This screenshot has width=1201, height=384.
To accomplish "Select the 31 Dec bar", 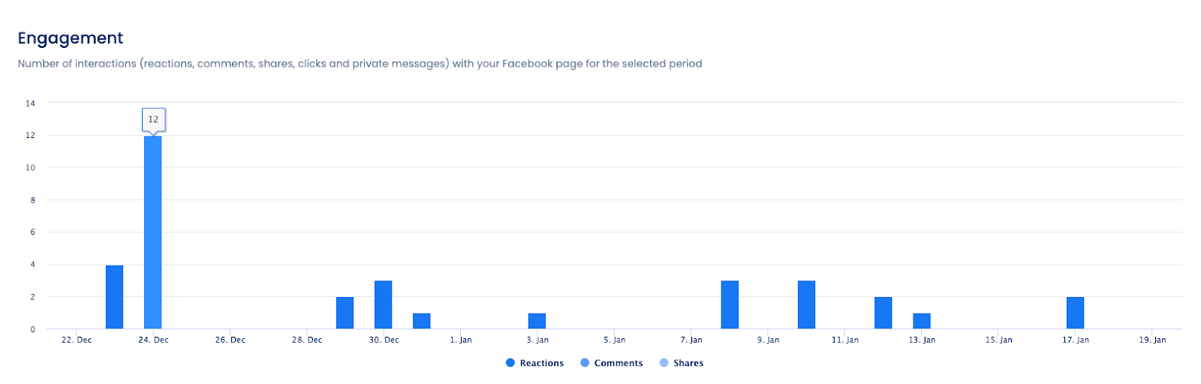I will (422, 321).
